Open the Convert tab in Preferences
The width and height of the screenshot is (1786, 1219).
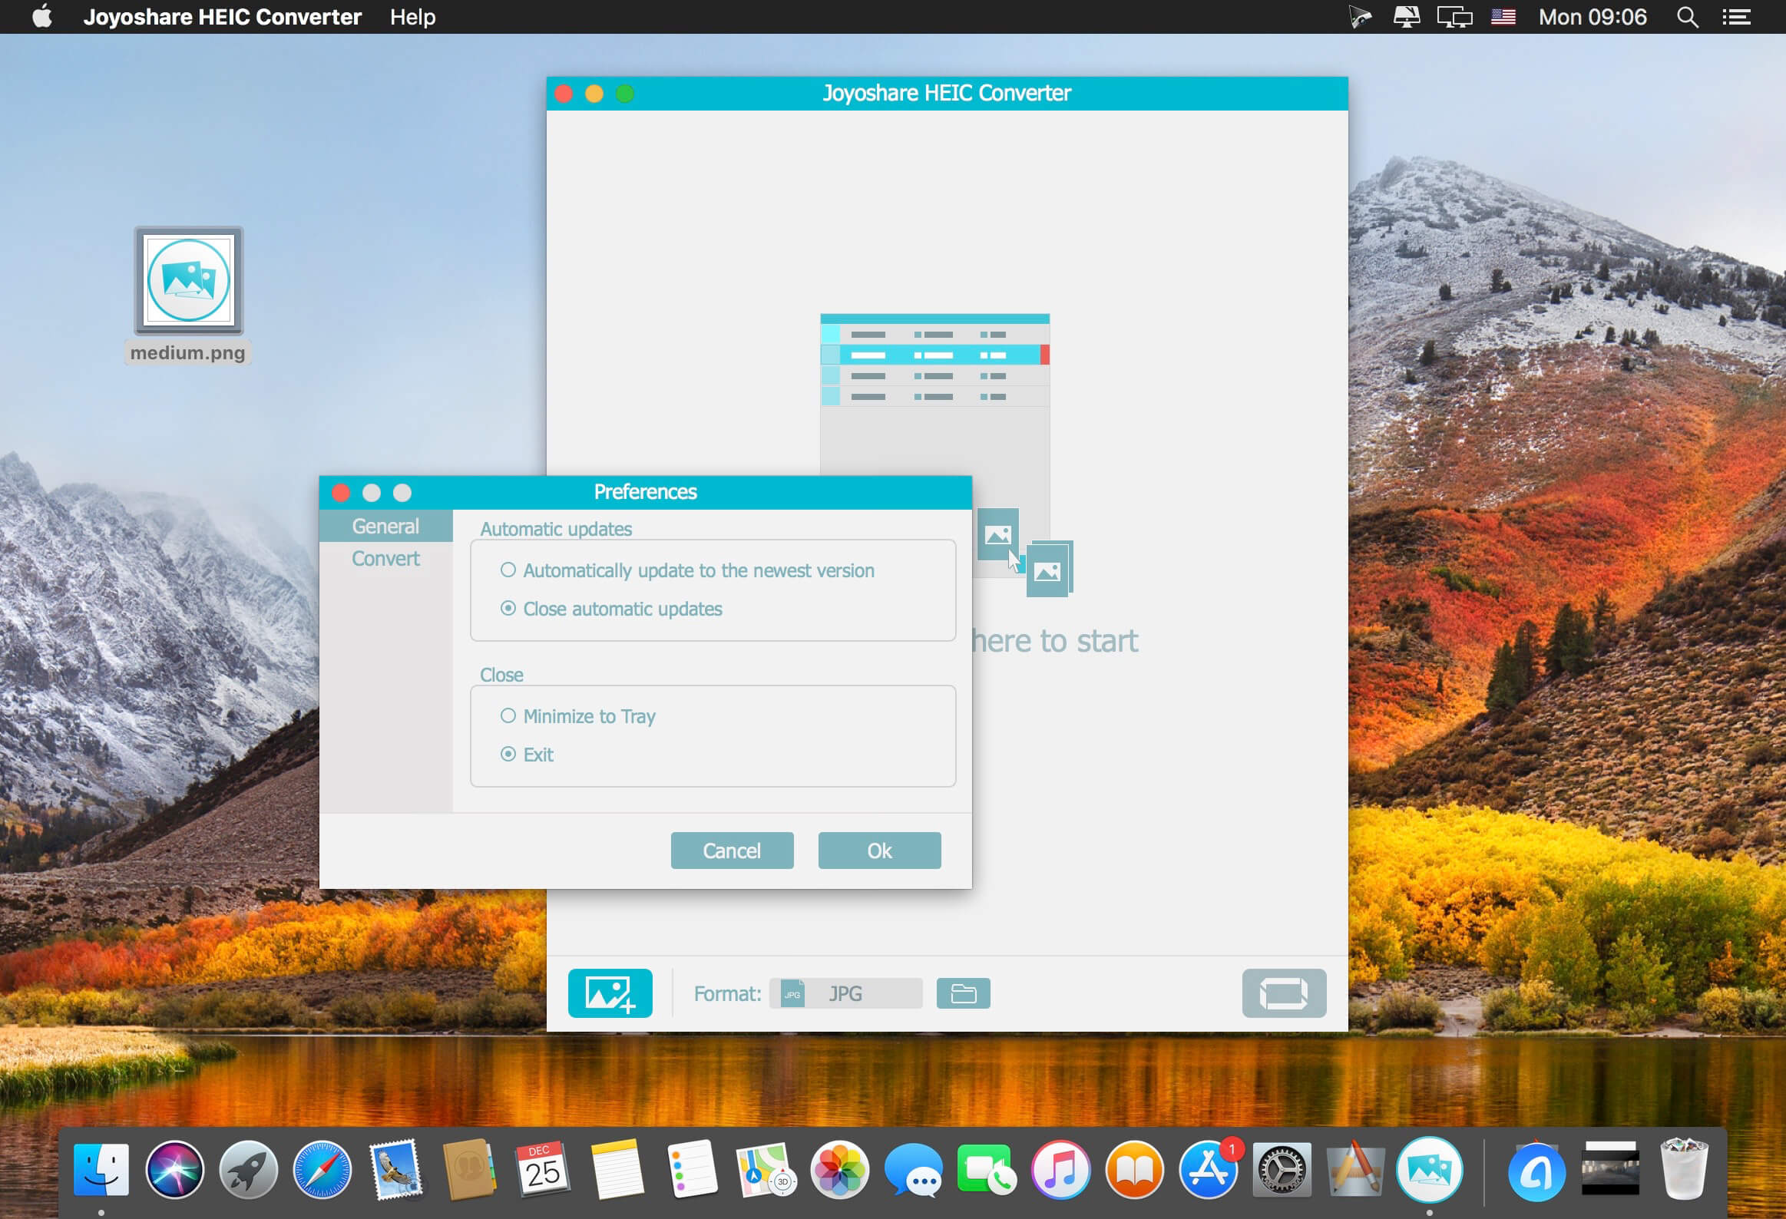point(384,558)
